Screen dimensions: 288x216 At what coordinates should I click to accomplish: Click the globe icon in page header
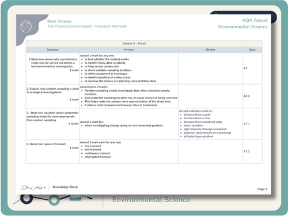[x=26, y=26]
